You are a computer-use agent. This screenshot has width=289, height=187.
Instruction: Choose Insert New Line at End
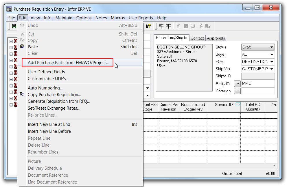[80, 124]
